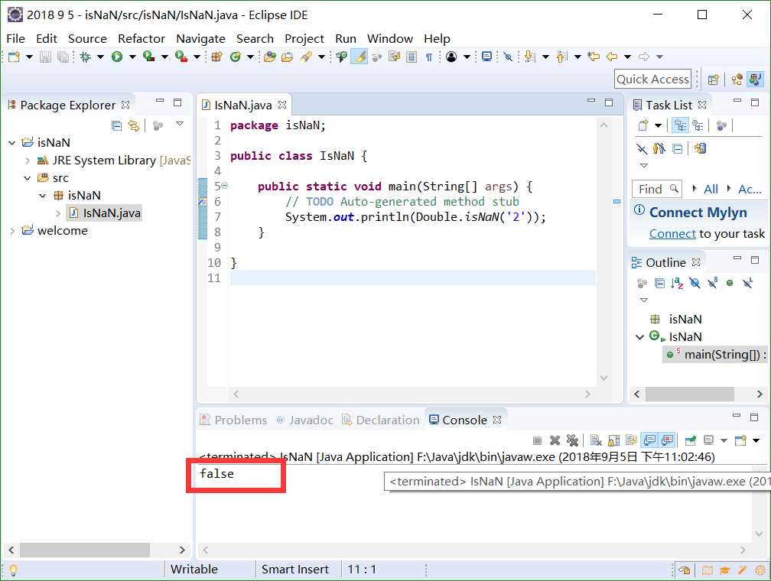This screenshot has width=771, height=581.
Task: Expand IsNaN.java in Package Explorer
Action: point(58,213)
